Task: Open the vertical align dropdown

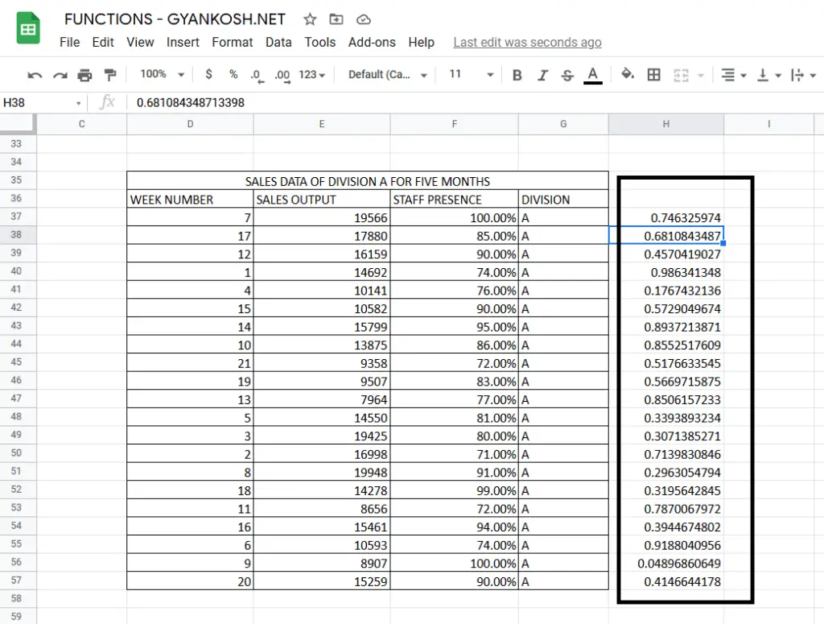Action: point(768,75)
